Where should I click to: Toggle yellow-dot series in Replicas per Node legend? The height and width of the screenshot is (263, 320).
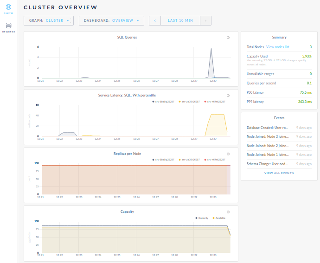189,160
